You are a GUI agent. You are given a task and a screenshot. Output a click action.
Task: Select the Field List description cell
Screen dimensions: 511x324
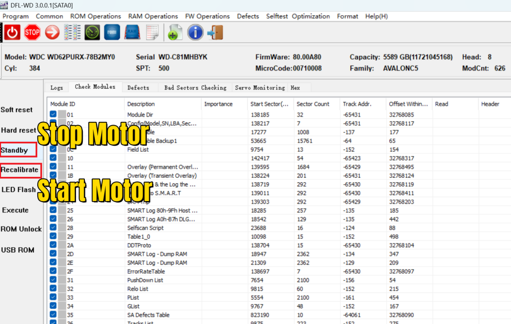click(x=138, y=150)
